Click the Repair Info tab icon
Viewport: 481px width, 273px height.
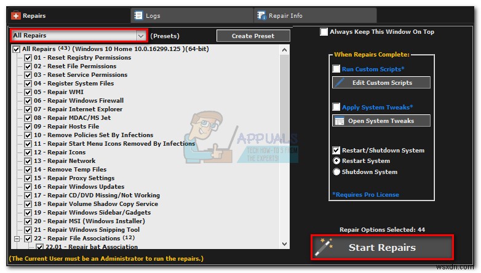pos(261,15)
